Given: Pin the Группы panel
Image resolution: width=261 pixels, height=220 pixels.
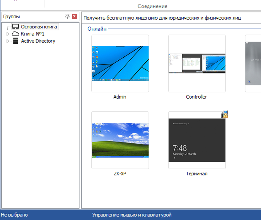Looking at the screenshot, I should (67, 16).
